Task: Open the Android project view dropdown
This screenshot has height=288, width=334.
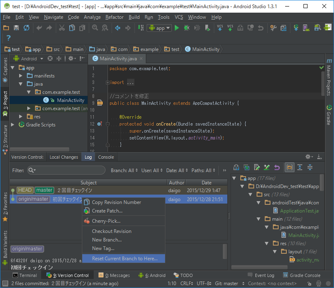Action: click(x=28, y=58)
